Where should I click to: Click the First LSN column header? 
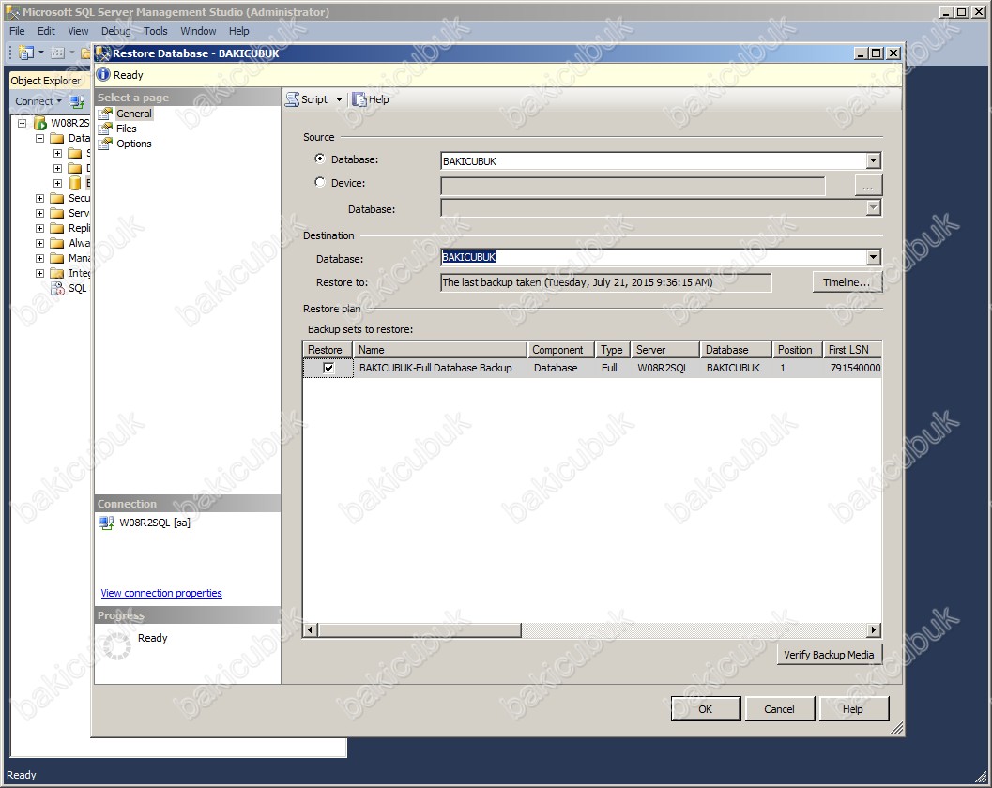pyautogui.click(x=852, y=350)
